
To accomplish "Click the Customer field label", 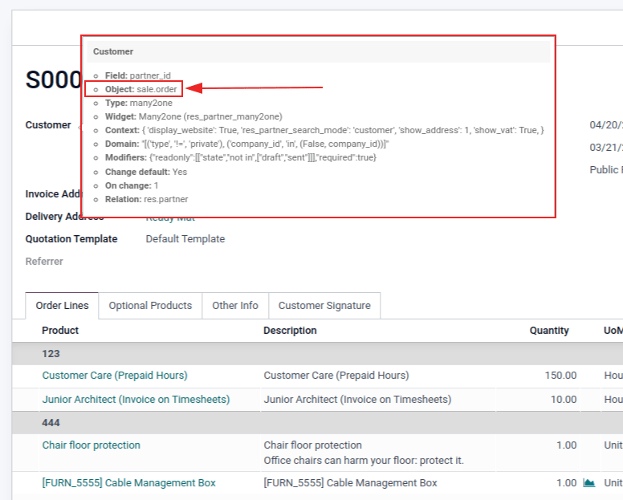I will point(48,125).
